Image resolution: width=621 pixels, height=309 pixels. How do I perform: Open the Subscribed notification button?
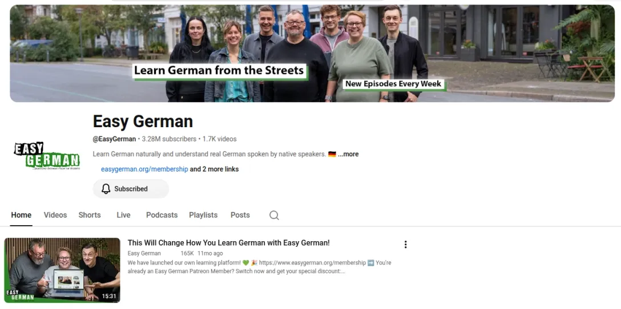coord(131,189)
